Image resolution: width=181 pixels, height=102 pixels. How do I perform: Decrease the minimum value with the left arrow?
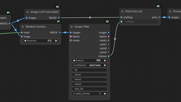tap(25, 41)
